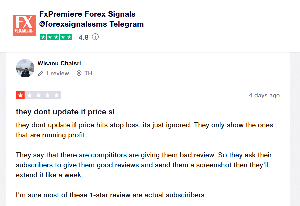This screenshot has width=300, height=206.
Task: Click the 1 review link
Action: [58, 73]
